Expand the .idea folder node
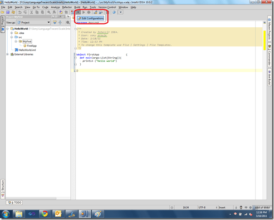274x220 pixels. [11, 33]
